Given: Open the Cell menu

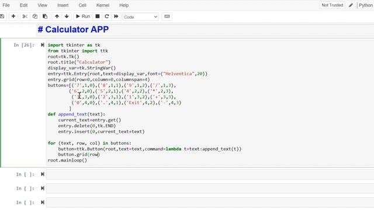Looking at the screenshot, I should click(x=82, y=5).
